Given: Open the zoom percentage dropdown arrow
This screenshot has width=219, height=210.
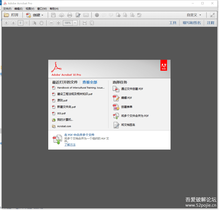Looking at the screenshot, I should point(75,23).
